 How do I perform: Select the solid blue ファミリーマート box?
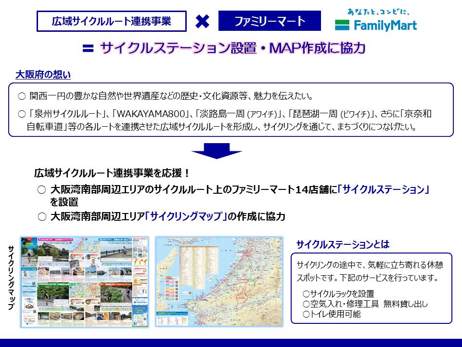pos(269,21)
